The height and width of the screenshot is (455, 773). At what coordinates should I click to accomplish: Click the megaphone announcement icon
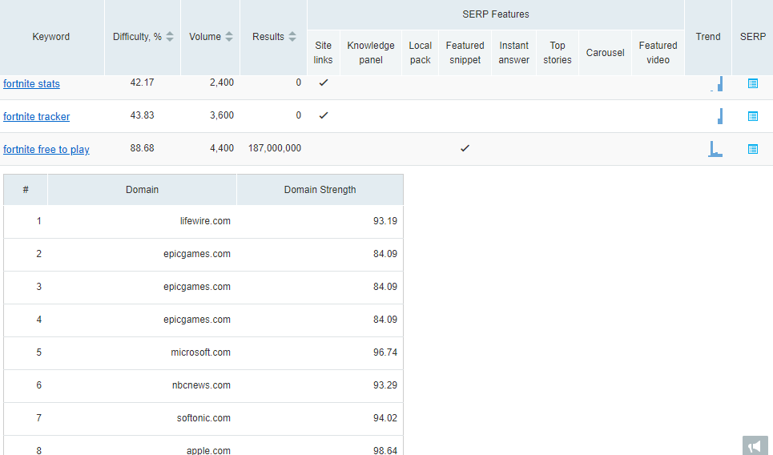tap(755, 446)
